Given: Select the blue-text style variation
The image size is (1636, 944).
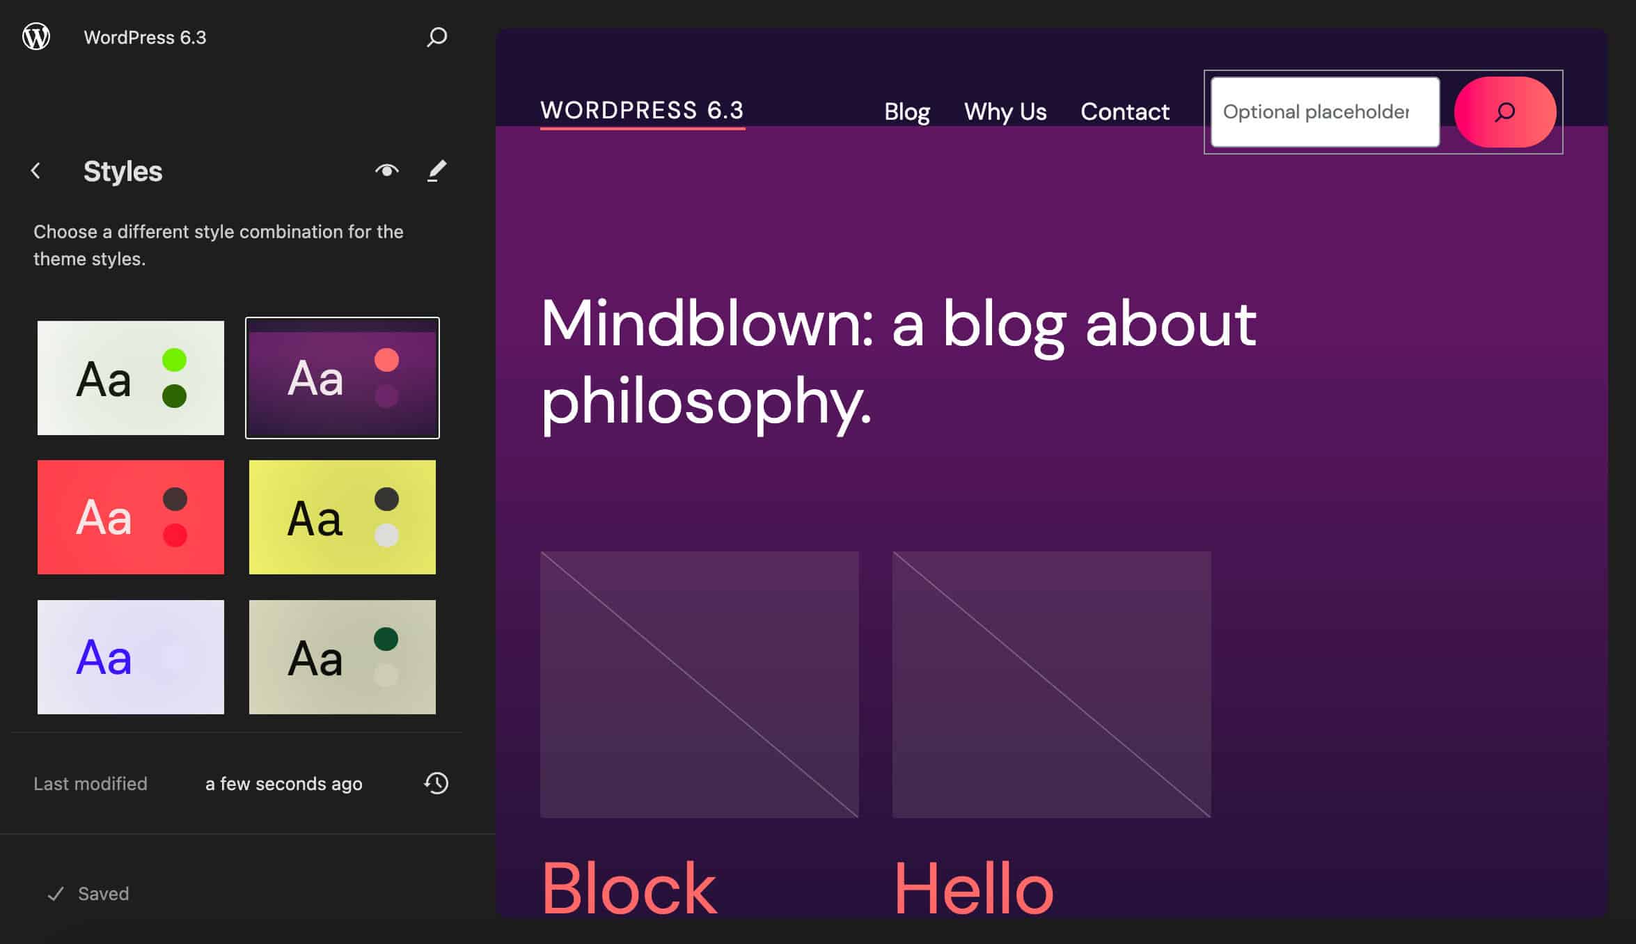Looking at the screenshot, I should tap(130, 656).
